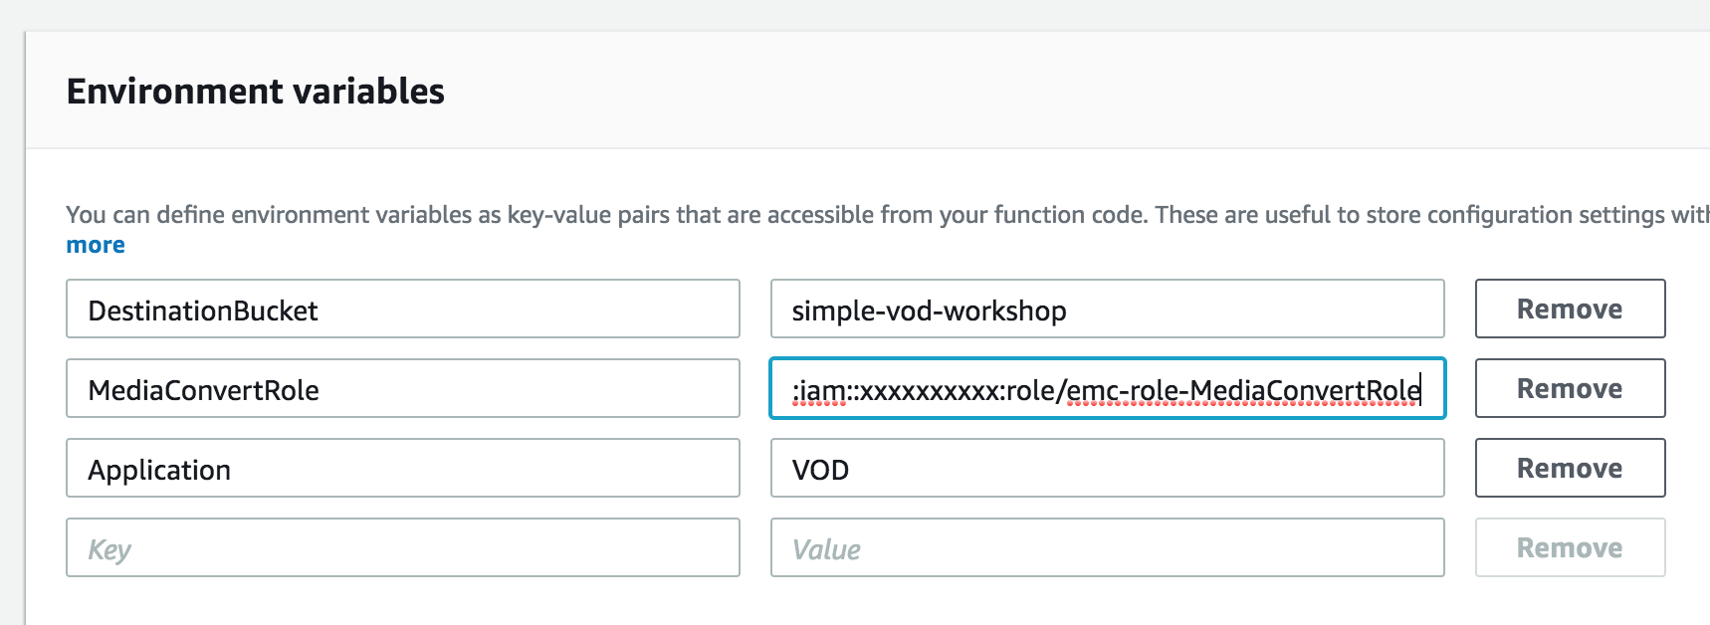Place cursor in the MediaConvertRole ARN value field
Viewport: 1710px width, 625px height.
tap(1107, 389)
